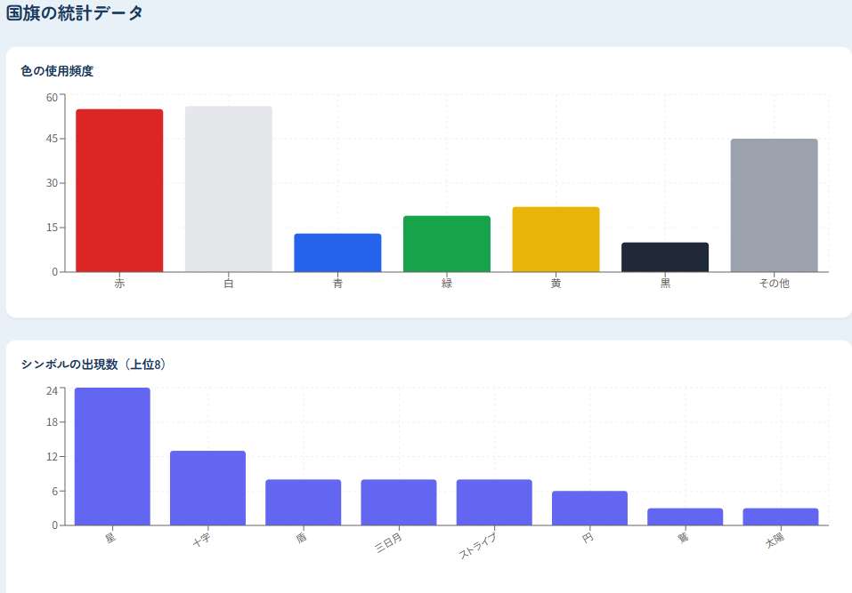Click the シンボルの出現数（上位8） chart title

point(93,365)
